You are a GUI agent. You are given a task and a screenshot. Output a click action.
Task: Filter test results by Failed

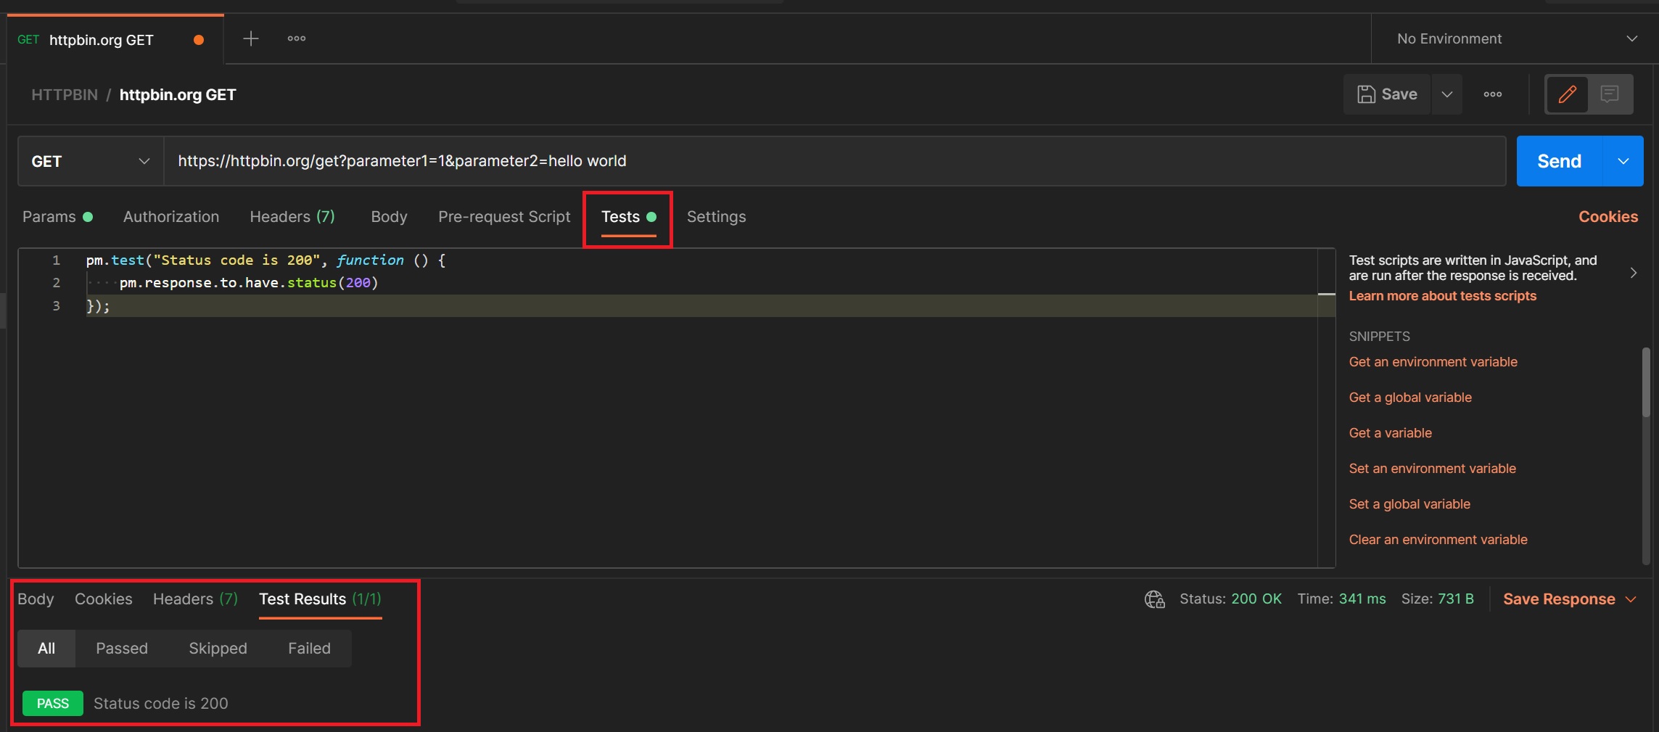pyautogui.click(x=309, y=648)
